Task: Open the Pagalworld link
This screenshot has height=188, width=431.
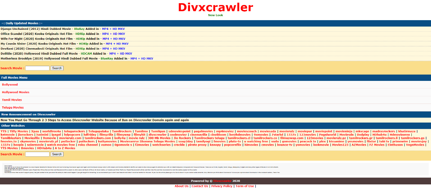Action: click(327, 135)
